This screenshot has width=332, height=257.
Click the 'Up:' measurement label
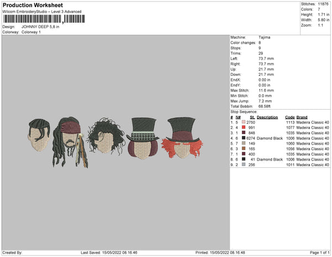tap(233, 69)
